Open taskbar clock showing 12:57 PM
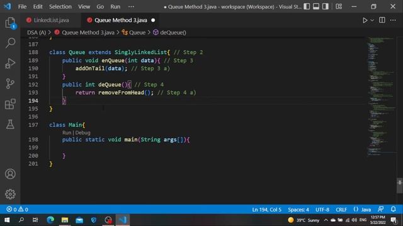 point(378,220)
